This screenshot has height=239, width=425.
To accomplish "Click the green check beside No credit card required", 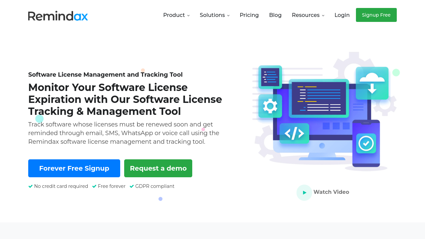I will [31, 187].
